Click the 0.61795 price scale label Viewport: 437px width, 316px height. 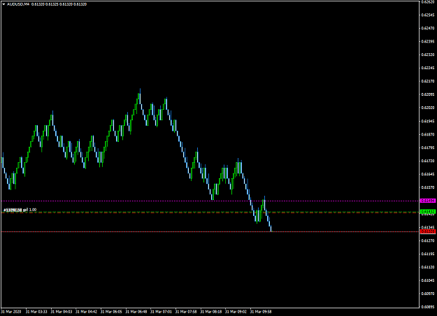428,148
